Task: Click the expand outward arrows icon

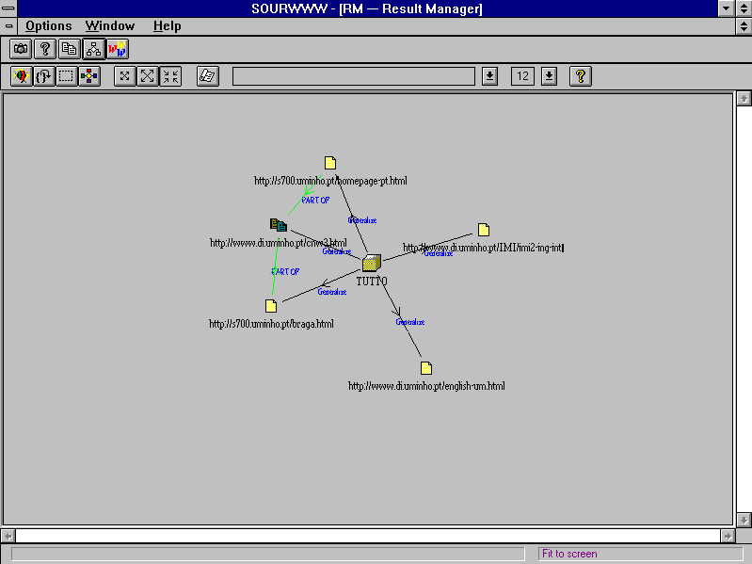Action: pos(148,76)
